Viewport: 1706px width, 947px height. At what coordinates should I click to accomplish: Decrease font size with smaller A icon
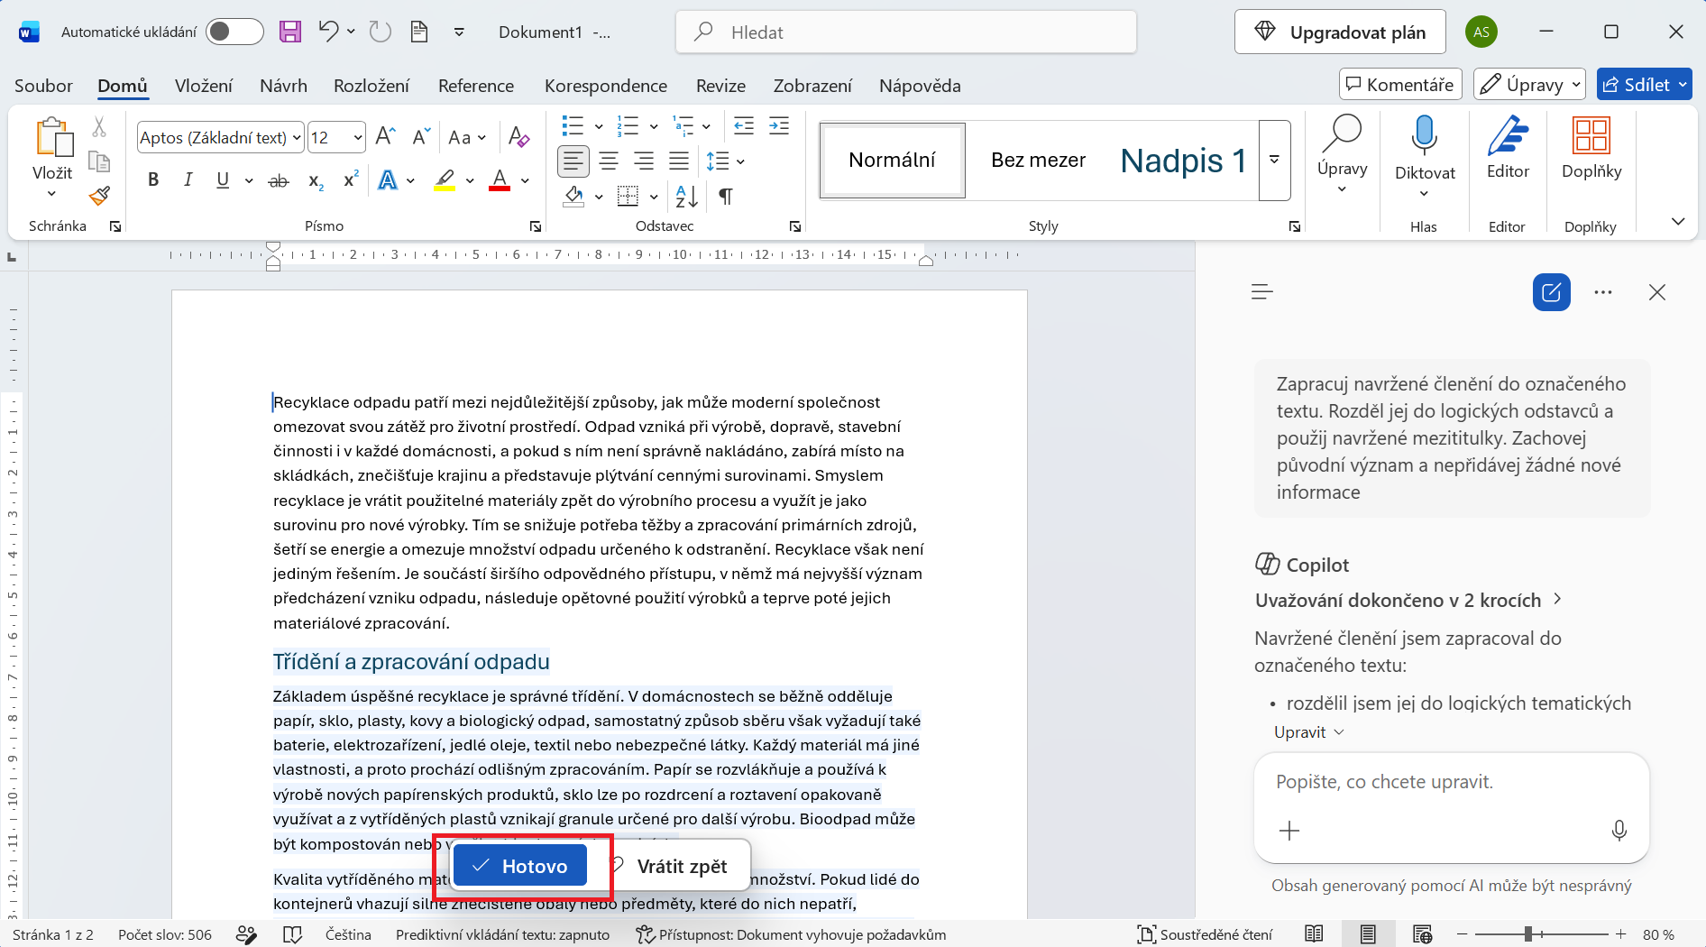click(420, 137)
